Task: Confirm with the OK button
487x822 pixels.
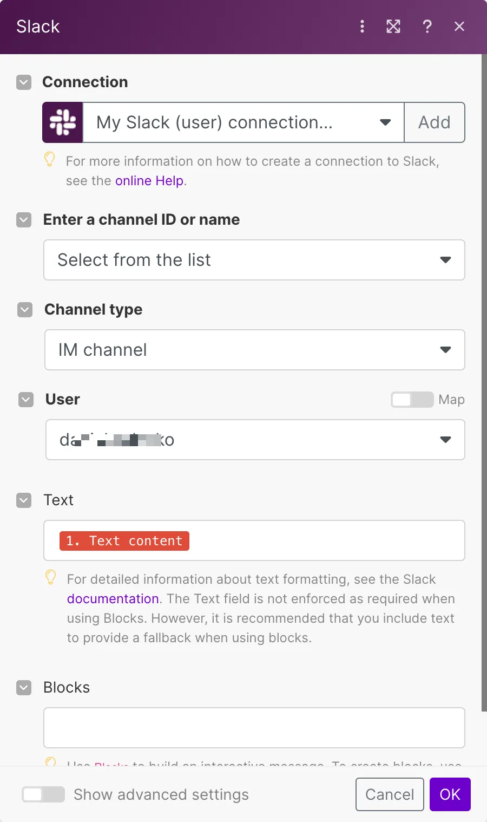Action: [x=450, y=794]
